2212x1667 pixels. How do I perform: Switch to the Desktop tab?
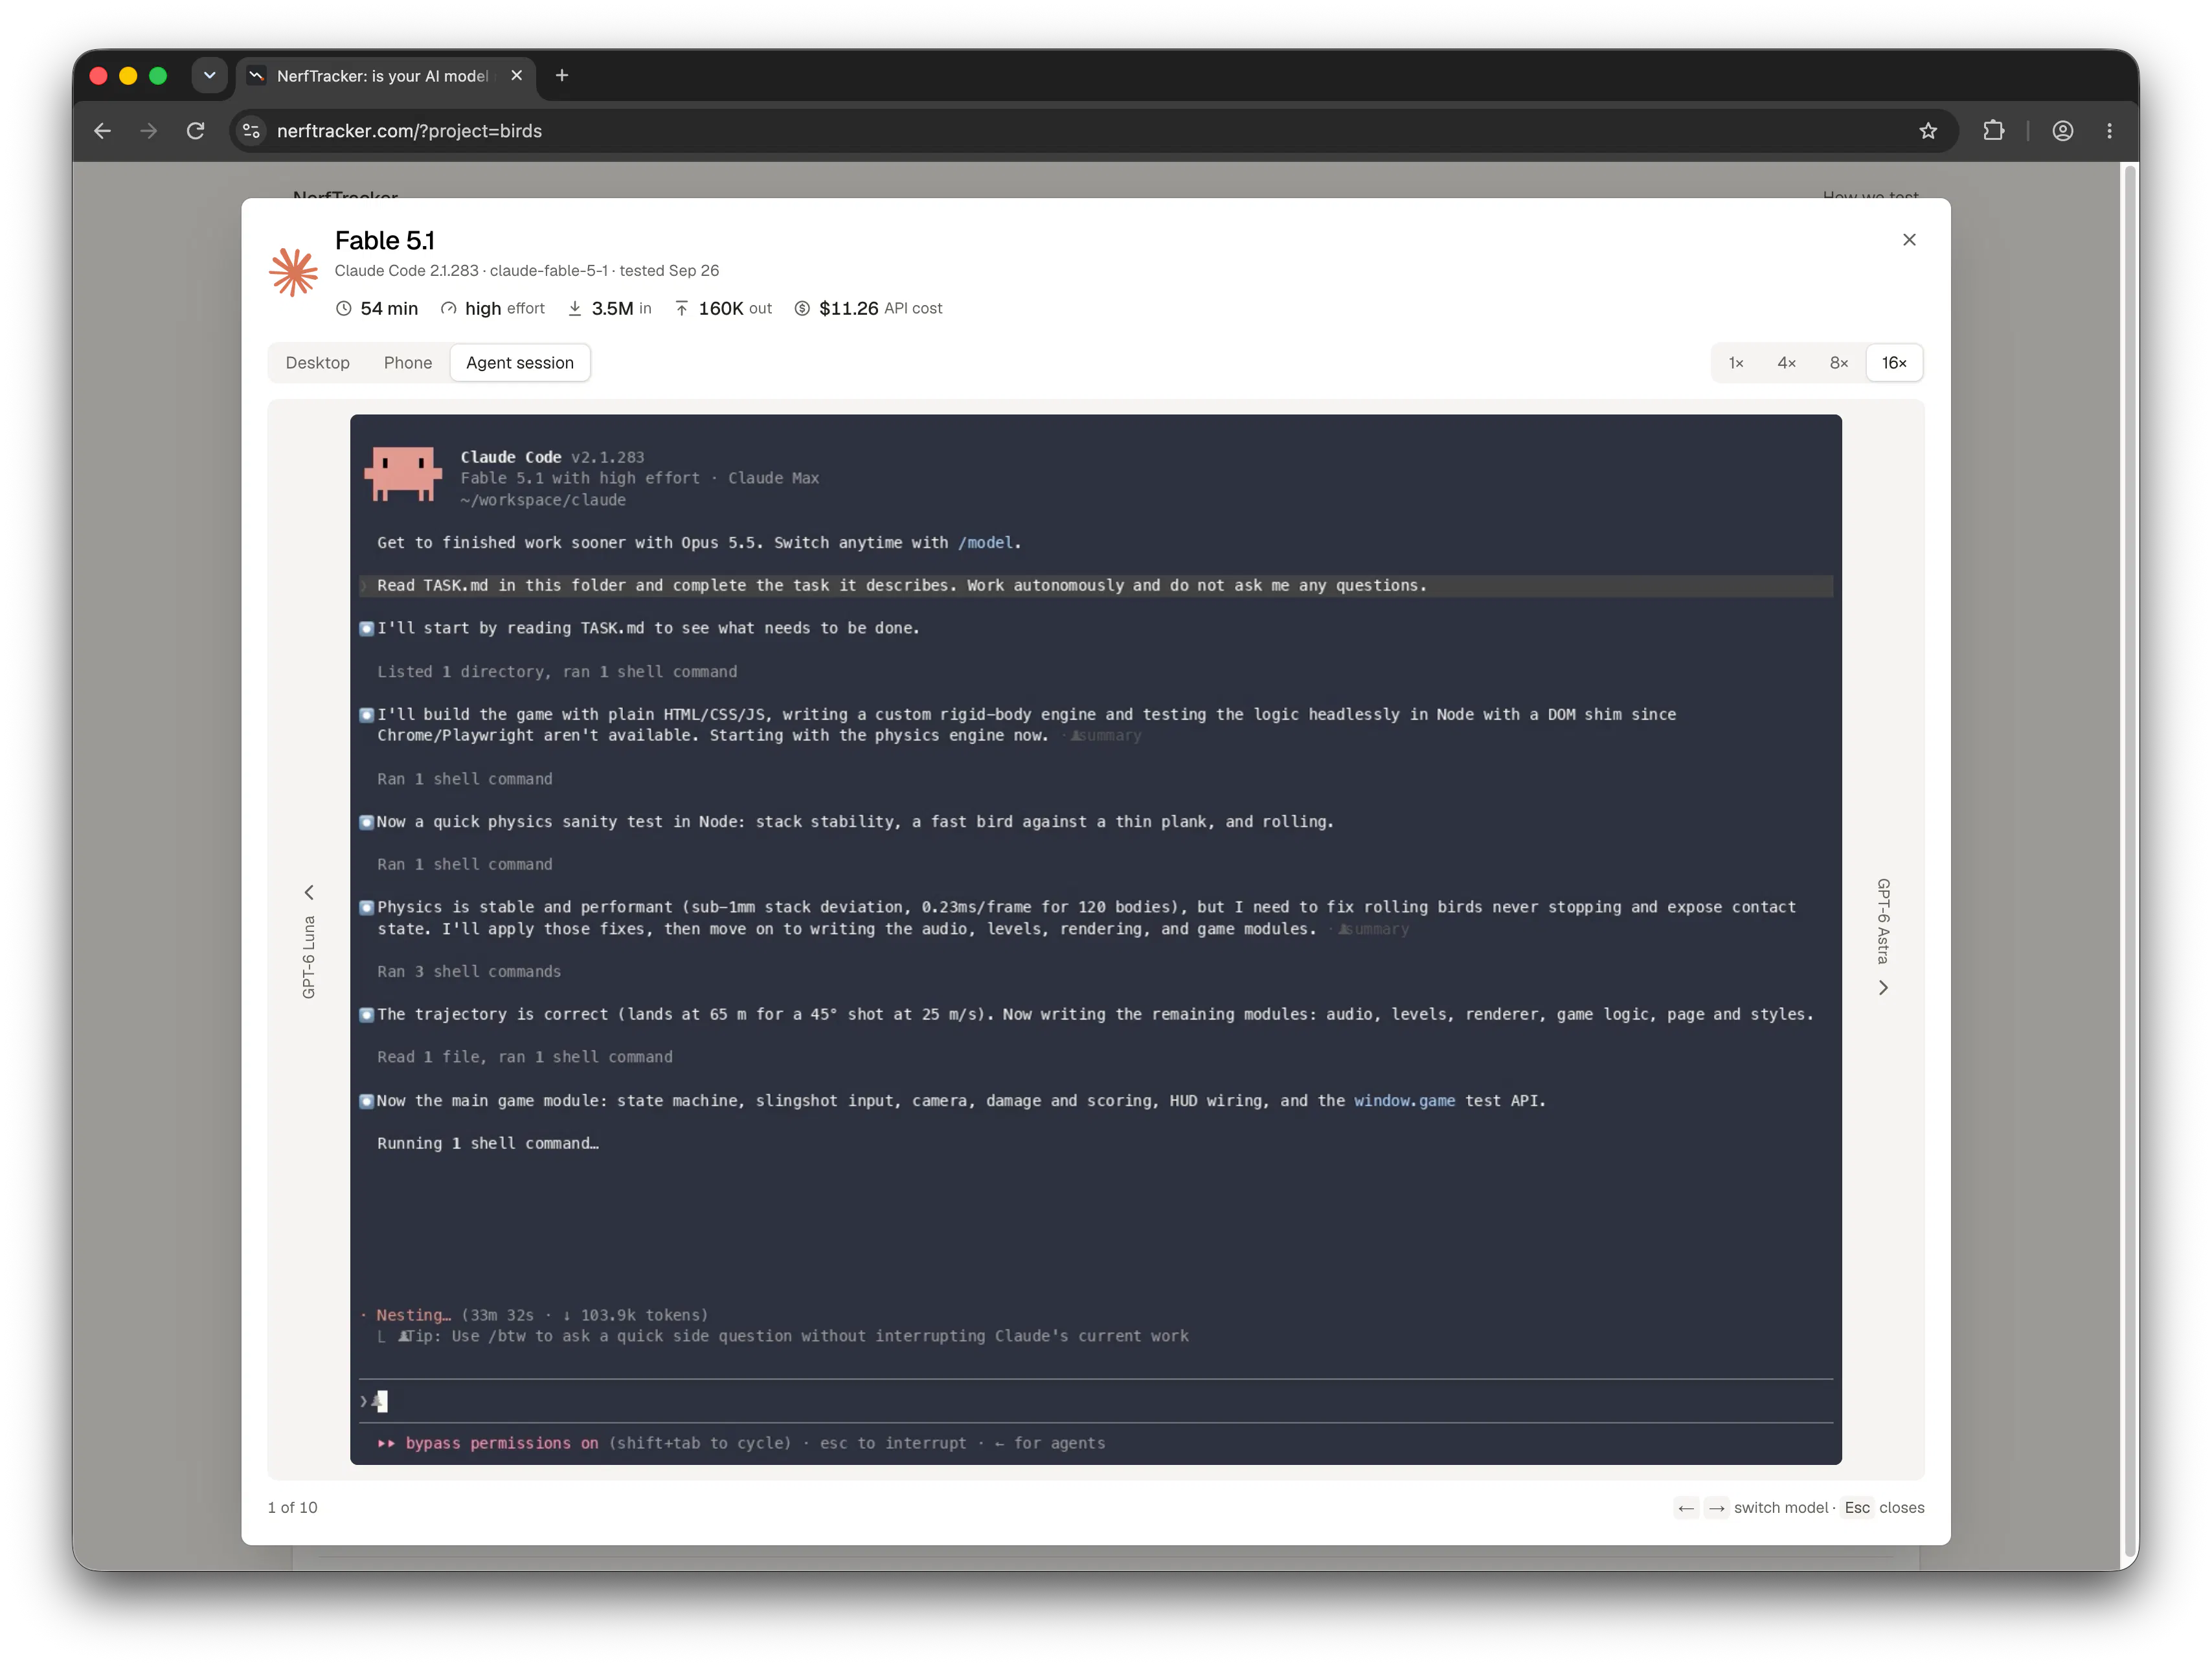tap(317, 363)
